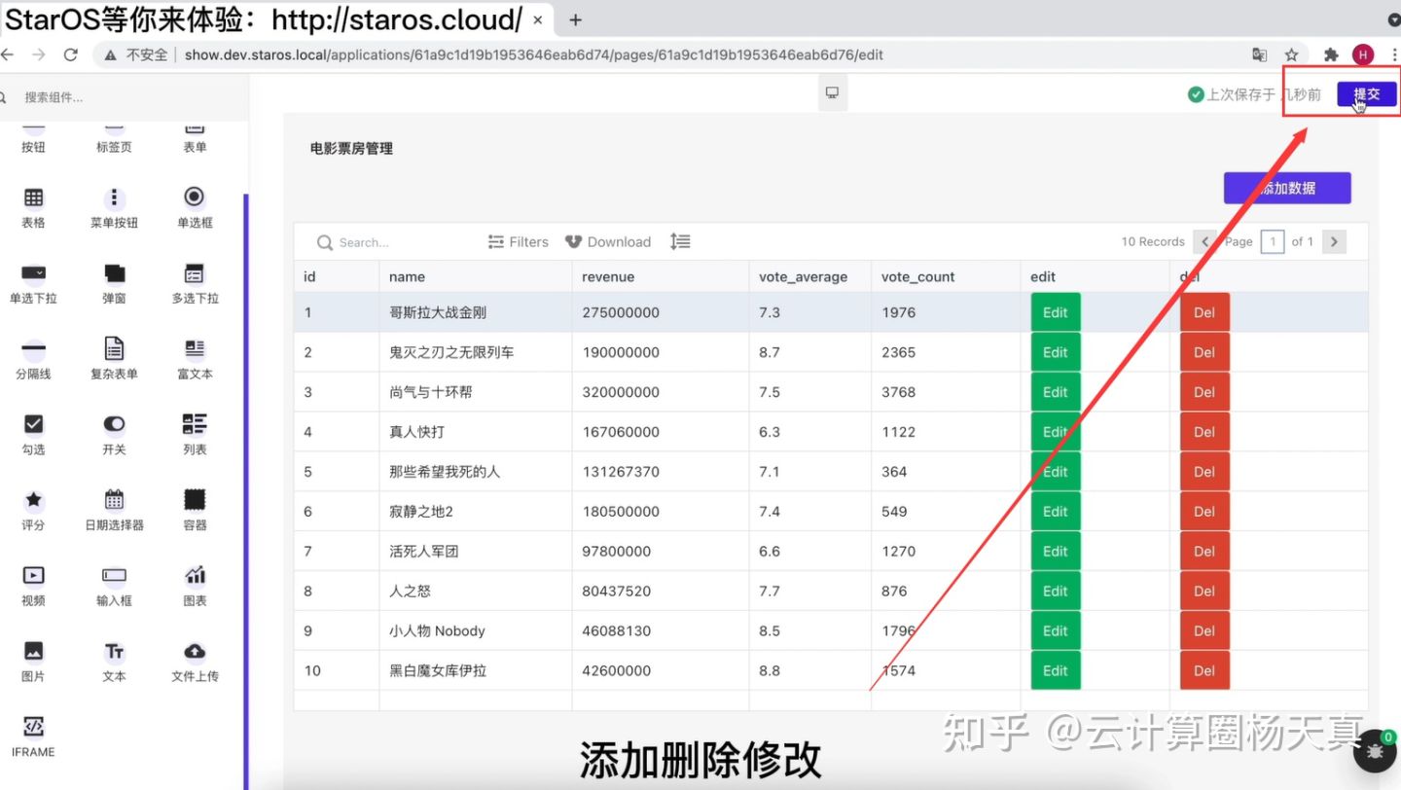The height and width of the screenshot is (790, 1401).
Task: Edit the 小人物 Nobody row
Action: pyautogui.click(x=1056, y=630)
